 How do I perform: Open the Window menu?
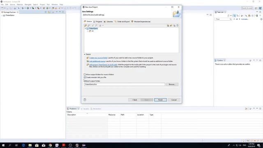click(x=55, y=5)
